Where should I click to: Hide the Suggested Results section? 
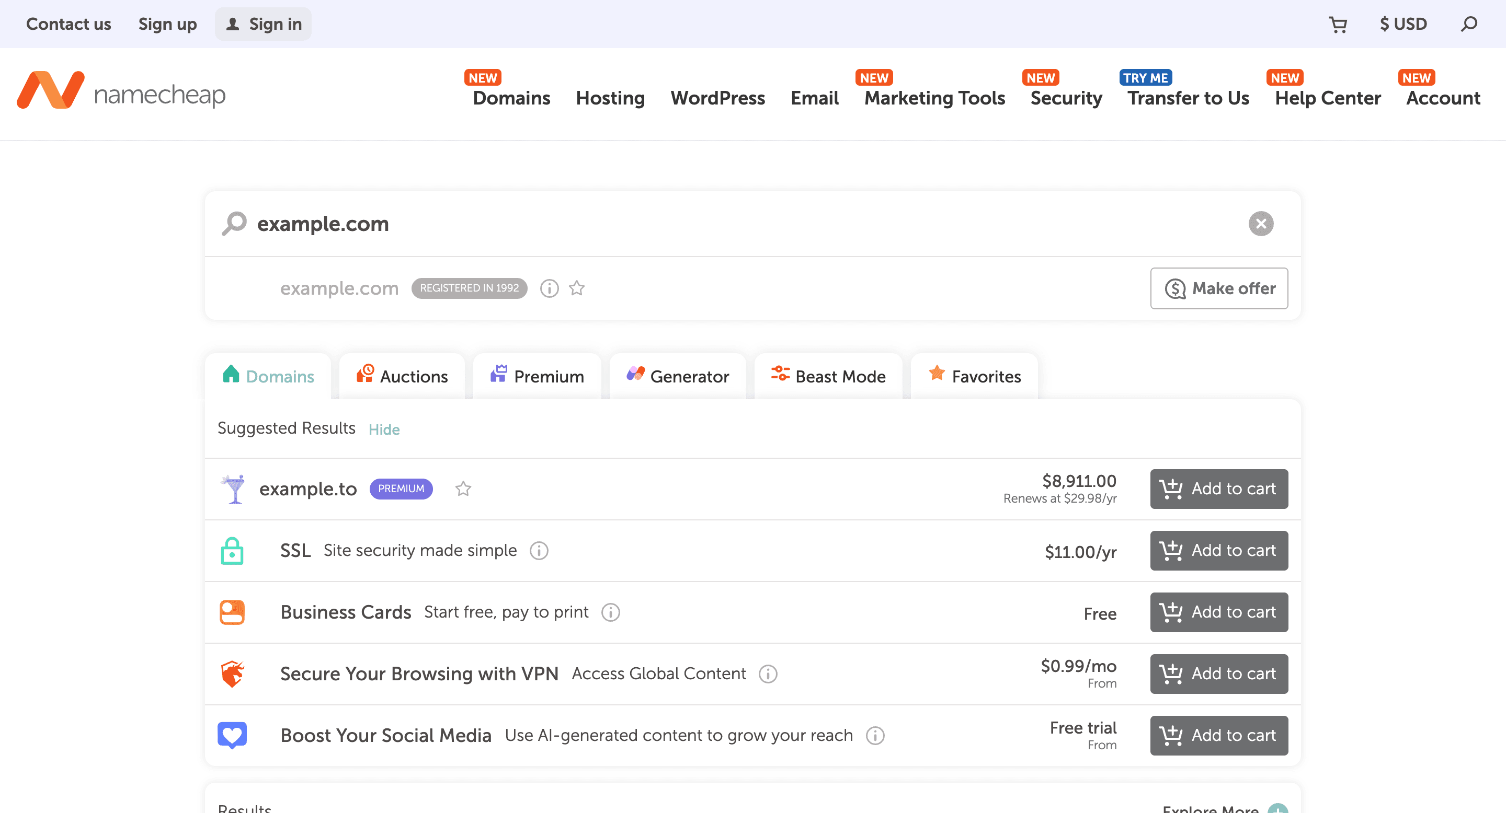pyautogui.click(x=384, y=430)
